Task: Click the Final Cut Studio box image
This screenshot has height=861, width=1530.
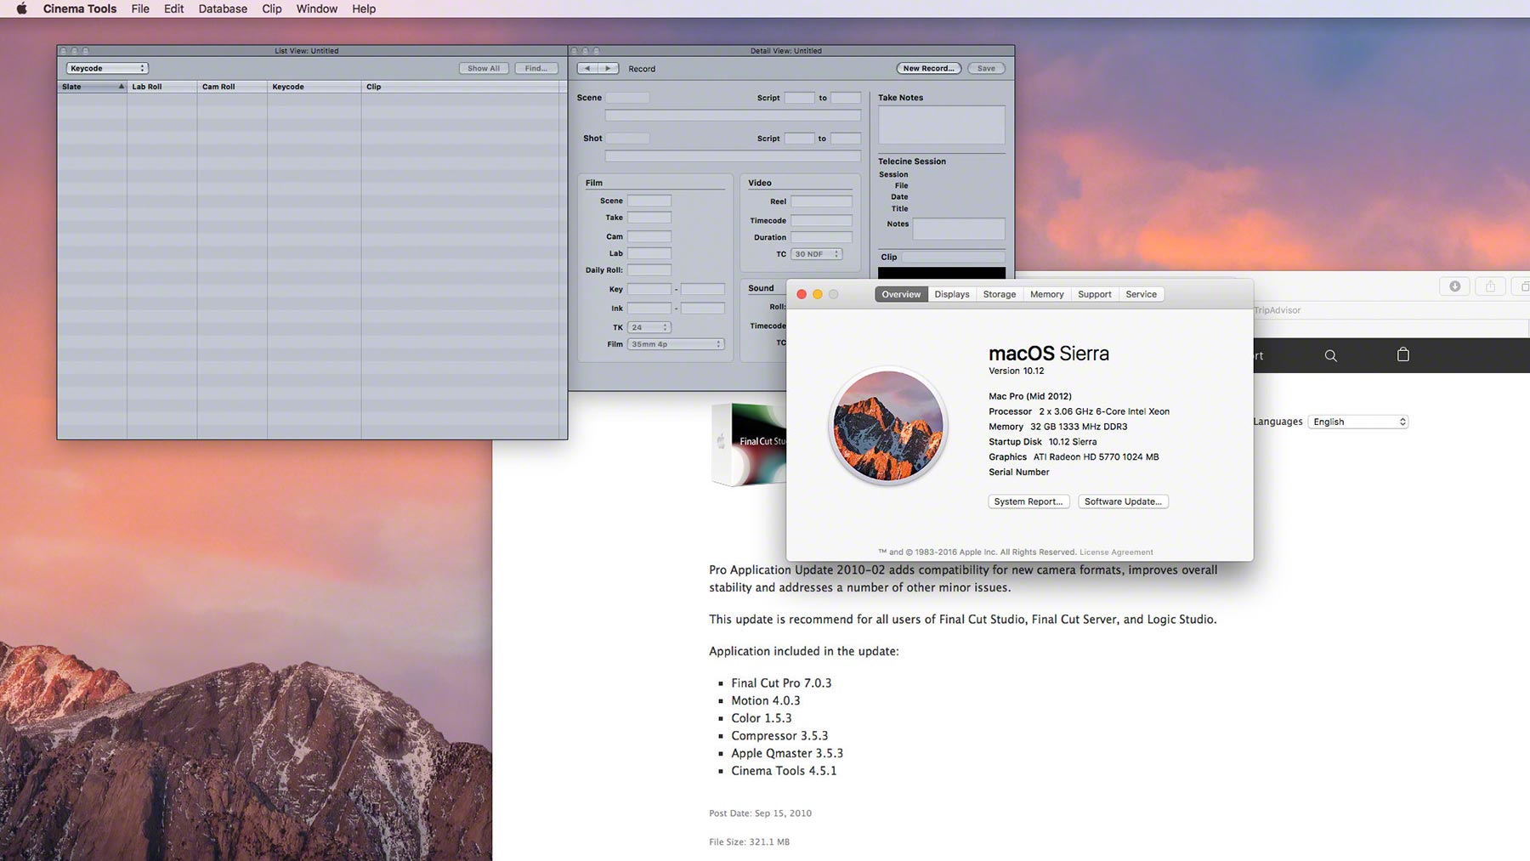Action: click(749, 444)
